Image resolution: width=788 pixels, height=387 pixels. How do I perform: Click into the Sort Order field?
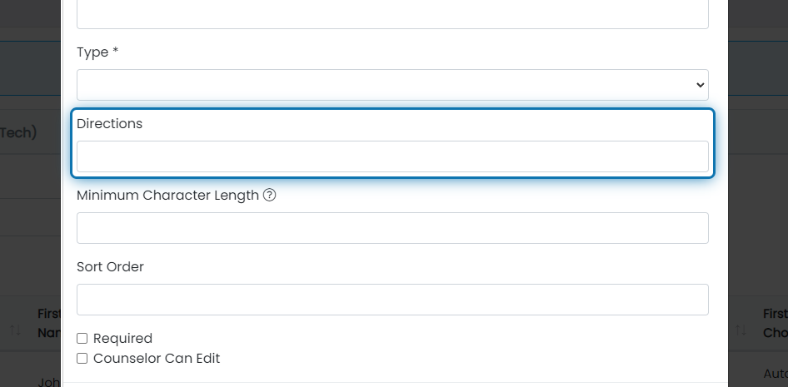[392, 300]
